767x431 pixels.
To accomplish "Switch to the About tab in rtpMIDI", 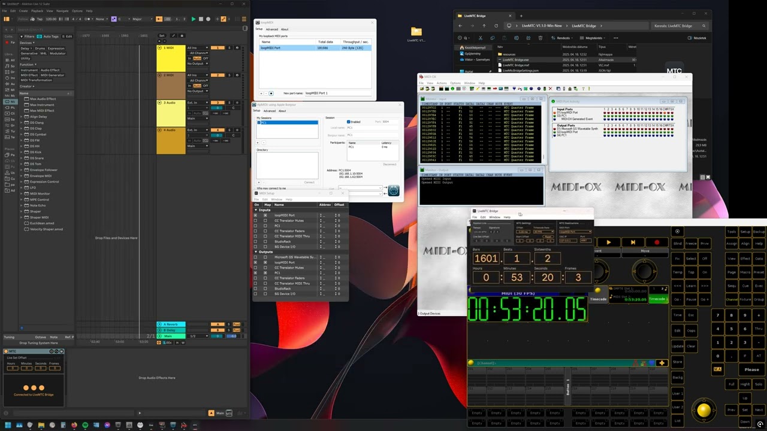I will (282, 111).
